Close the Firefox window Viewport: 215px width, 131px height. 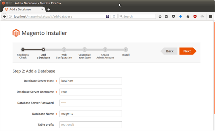click(3, 3)
